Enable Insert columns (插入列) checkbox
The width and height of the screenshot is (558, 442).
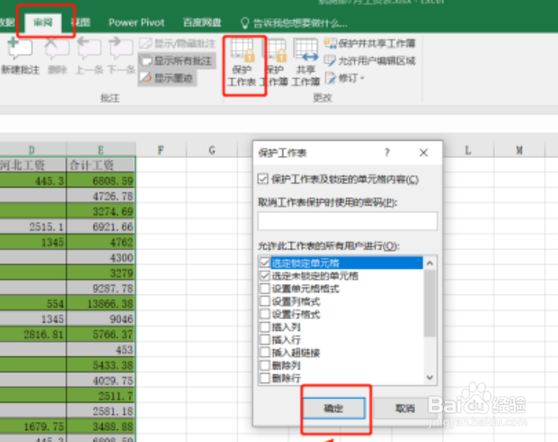click(265, 327)
